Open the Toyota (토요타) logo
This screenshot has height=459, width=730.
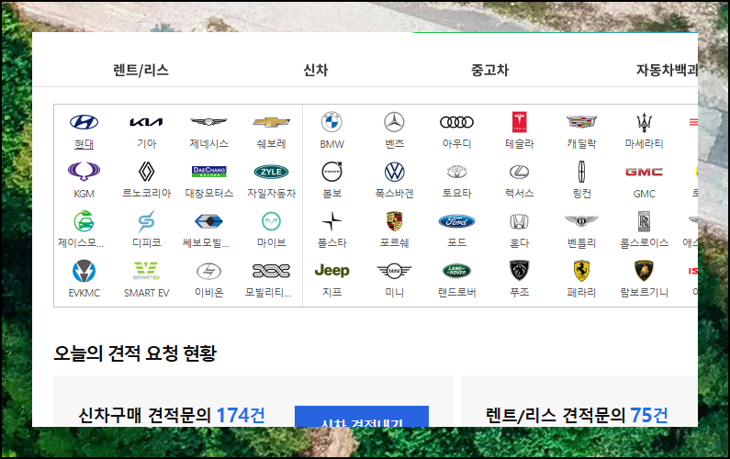click(x=456, y=172)
